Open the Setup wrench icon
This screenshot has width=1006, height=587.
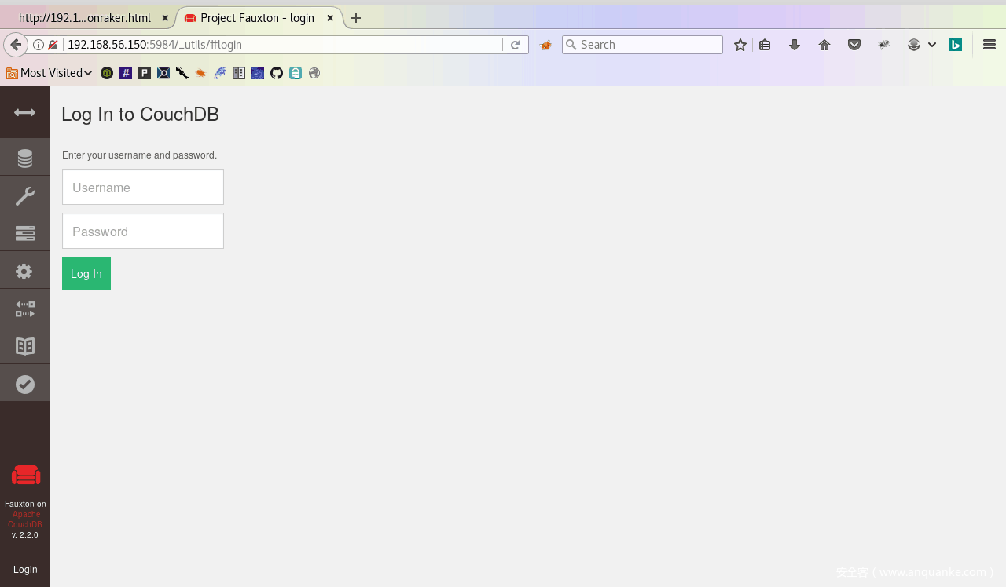(x=24, y=195)
